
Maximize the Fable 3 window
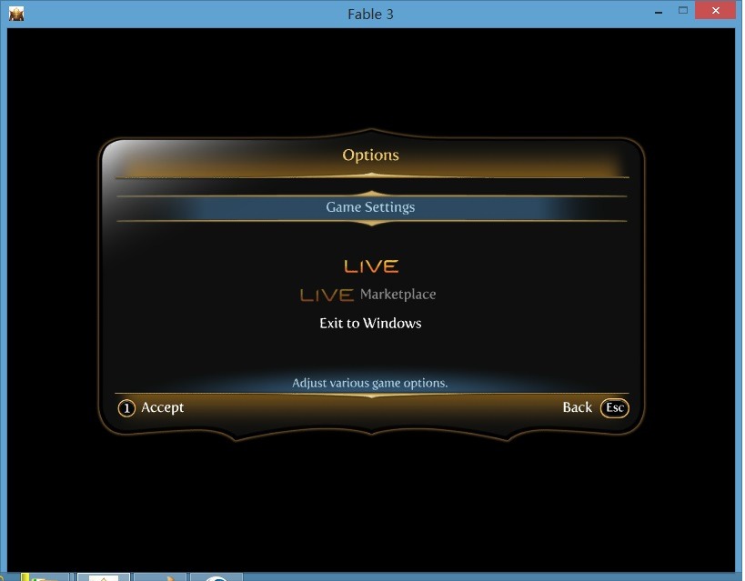pyautogui.click(x=683, y=10)
